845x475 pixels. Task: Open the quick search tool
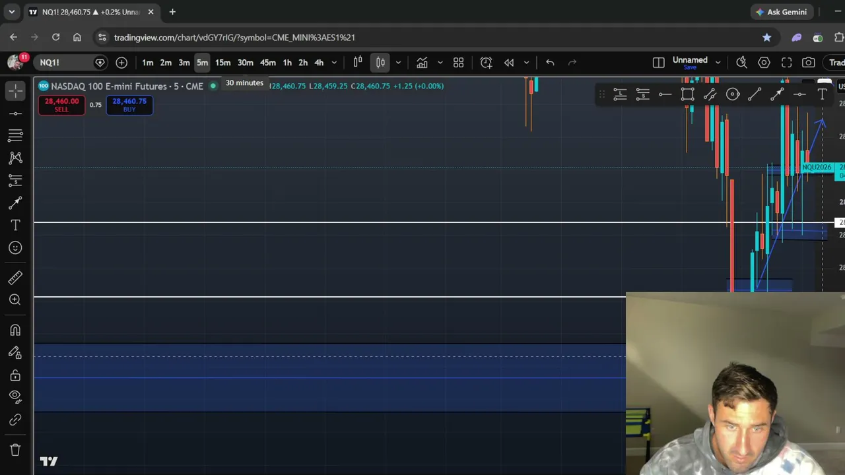742,63
